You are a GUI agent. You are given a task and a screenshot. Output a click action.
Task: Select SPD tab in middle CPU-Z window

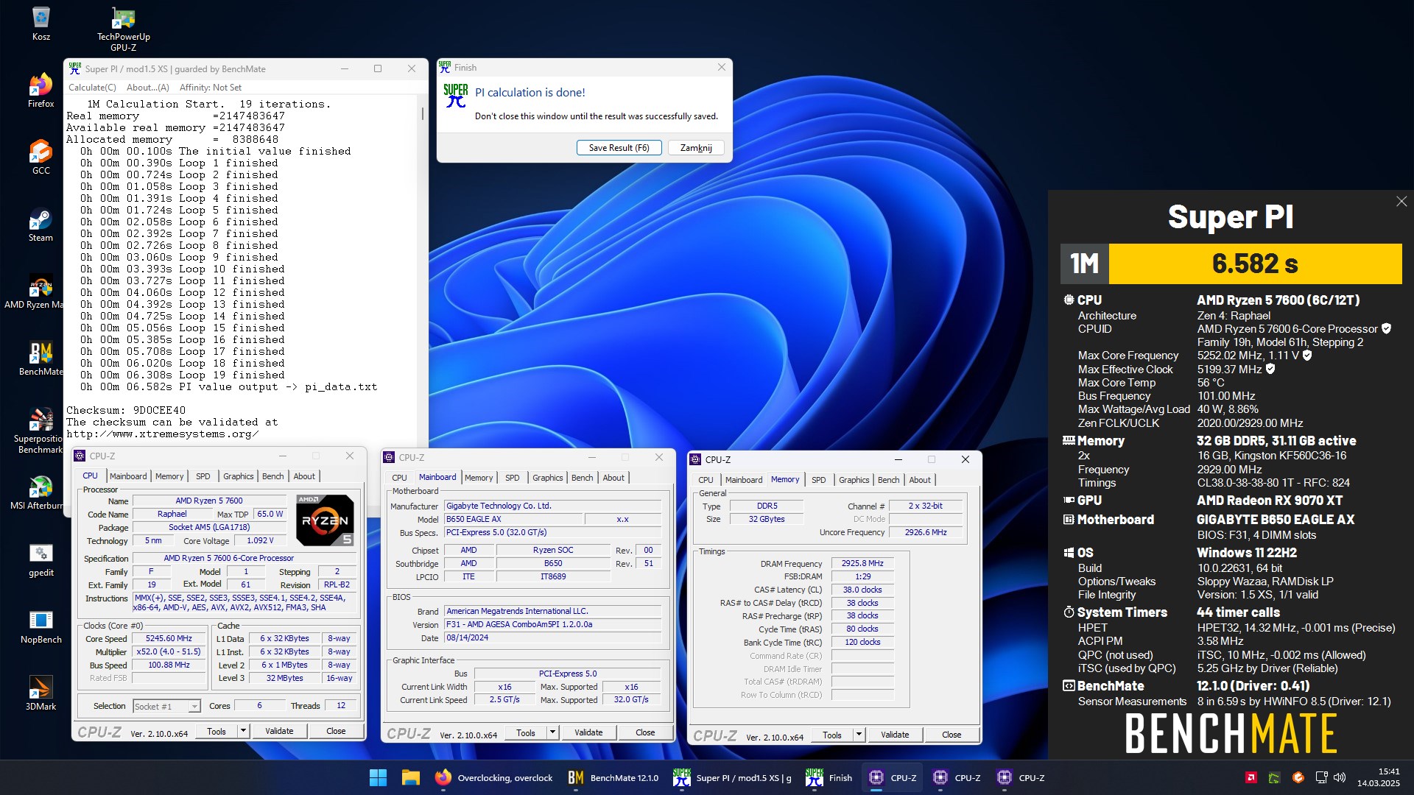512,478
